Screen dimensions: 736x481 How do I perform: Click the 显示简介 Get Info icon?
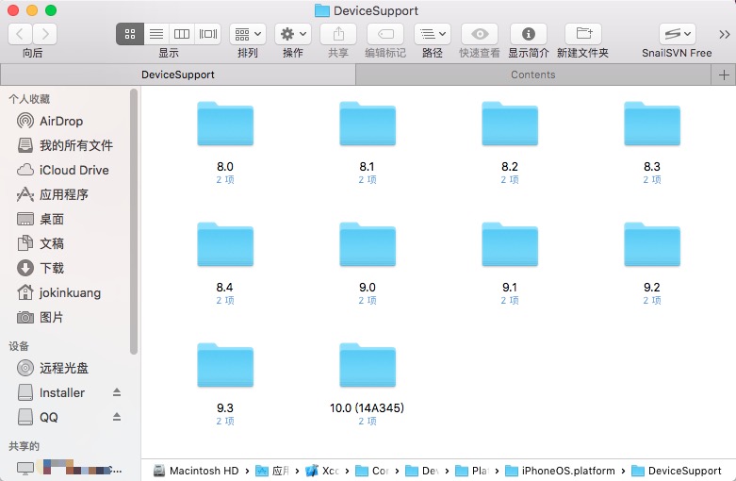529,34
